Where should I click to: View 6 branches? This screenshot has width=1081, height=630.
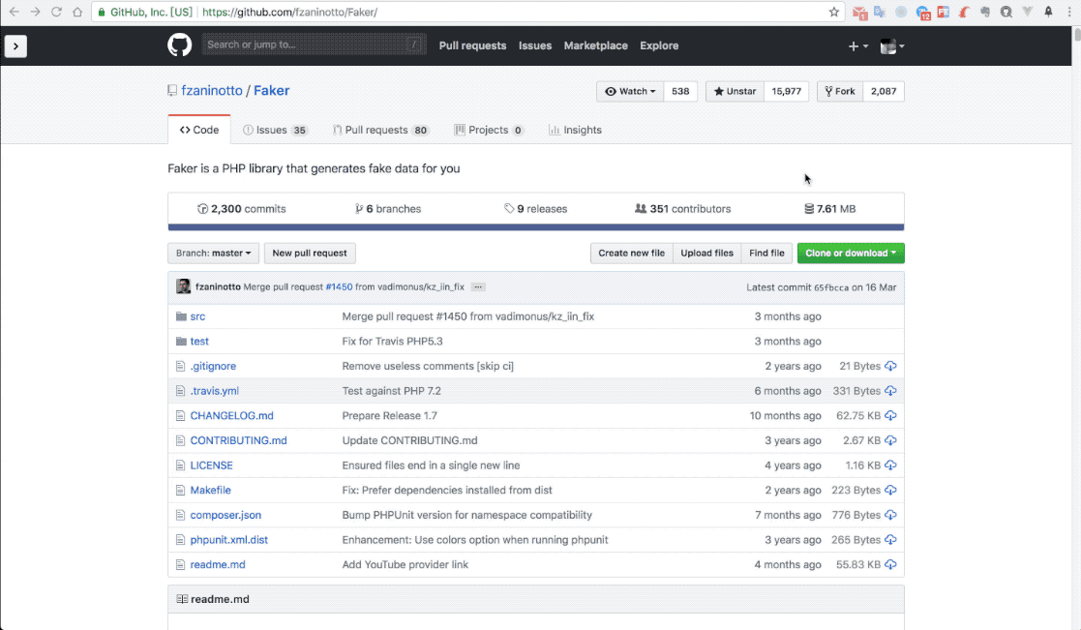point(387,209)
